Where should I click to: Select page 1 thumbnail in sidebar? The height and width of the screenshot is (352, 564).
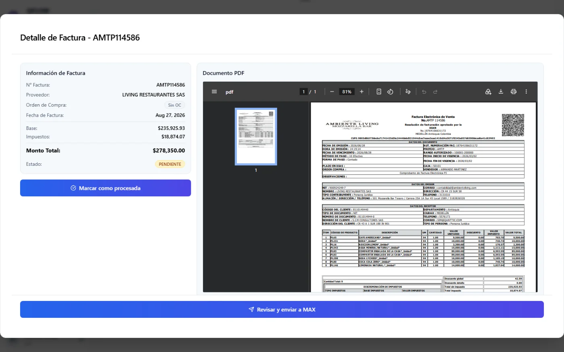coord(256,136)
